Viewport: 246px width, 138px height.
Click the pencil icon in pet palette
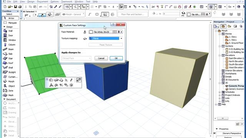pos(71,80)
